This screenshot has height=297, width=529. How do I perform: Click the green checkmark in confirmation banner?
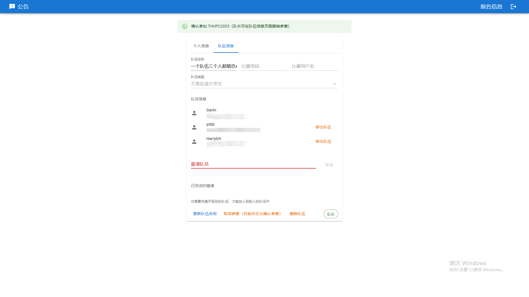185,26
